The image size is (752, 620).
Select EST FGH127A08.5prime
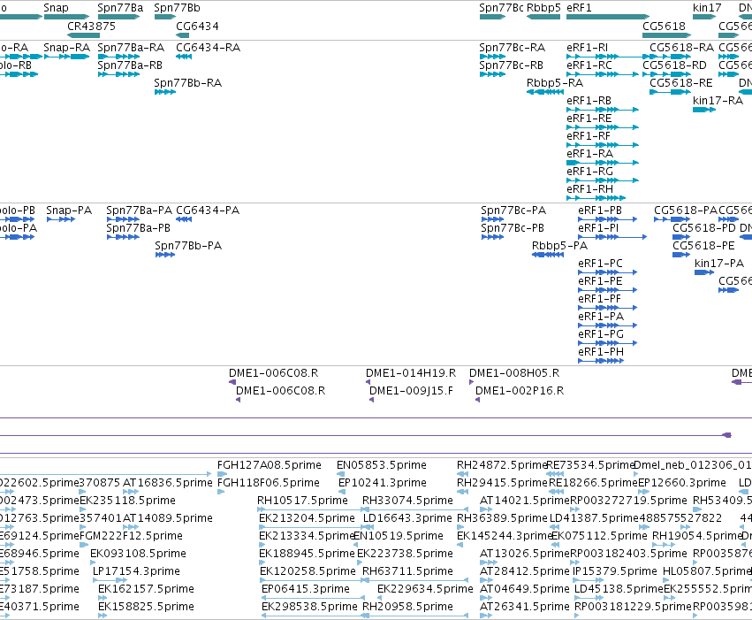pos(222,474)
